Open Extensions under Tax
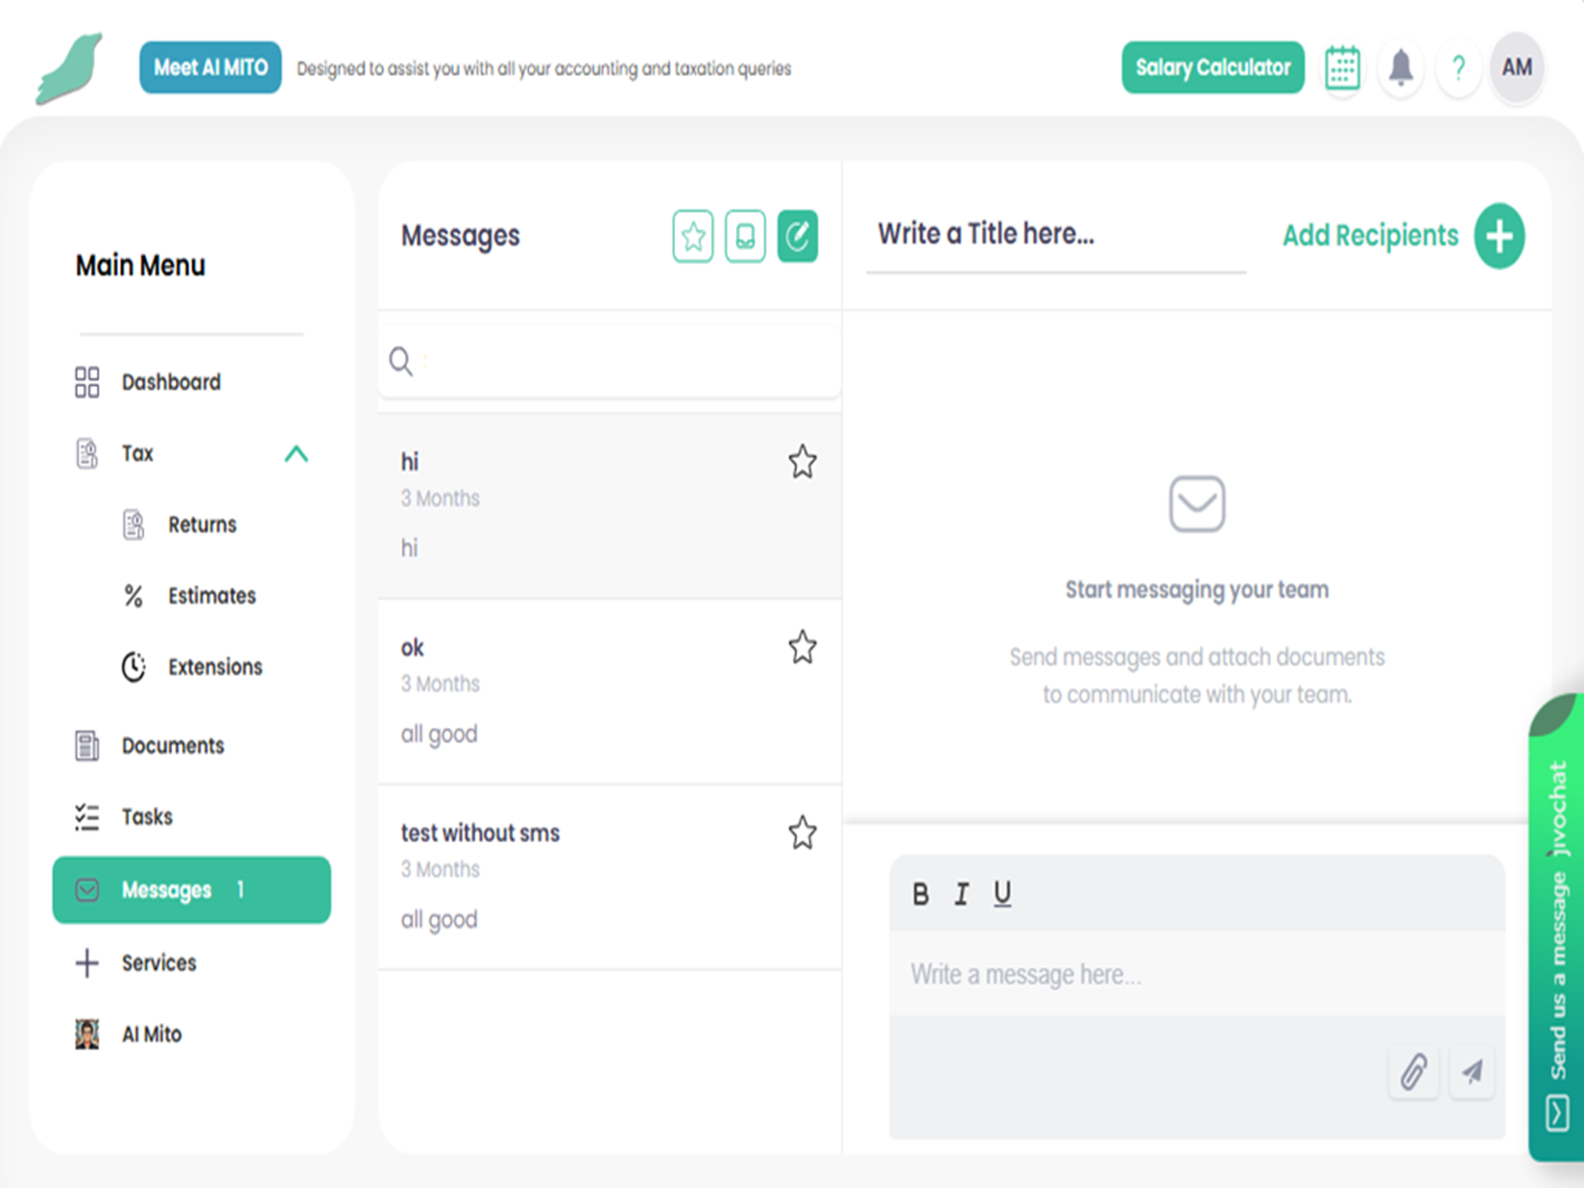This screenshot has width=1584, height=1188. 215,667
